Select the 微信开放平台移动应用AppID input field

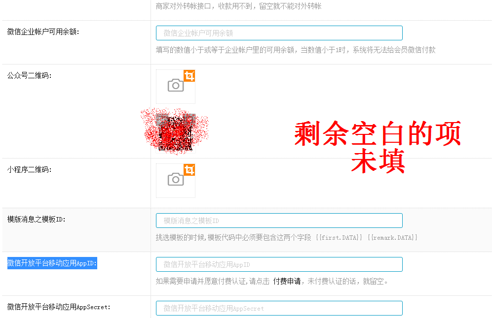pos(279,264)
